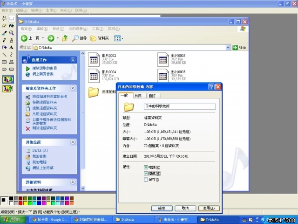The width and height of the screenshot is (298, 224).
Task: Click the 影片0003 3GP file icon
Action: pyautogui.click(x=163, y=59)
